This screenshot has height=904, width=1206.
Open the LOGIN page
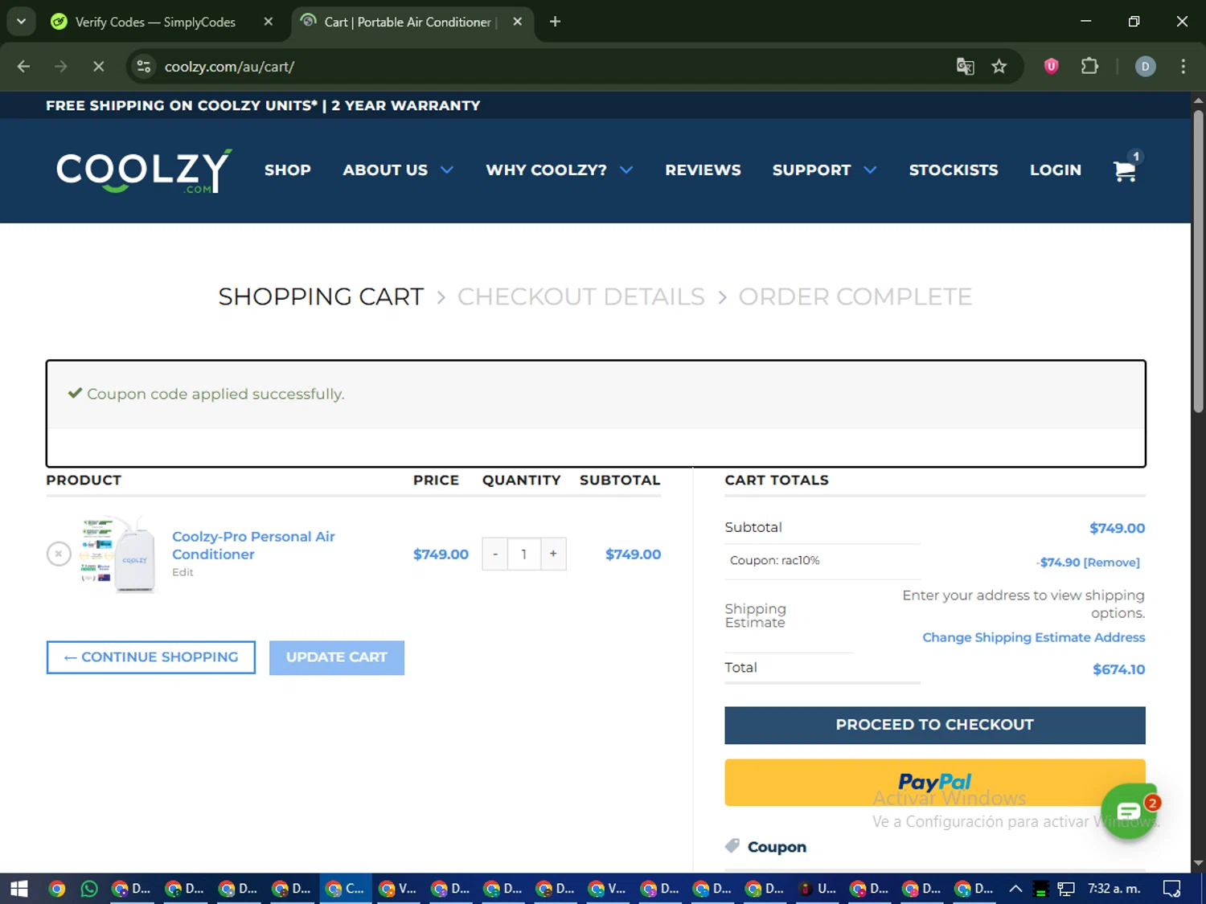pyautogui.click(x=1056, y=170)
